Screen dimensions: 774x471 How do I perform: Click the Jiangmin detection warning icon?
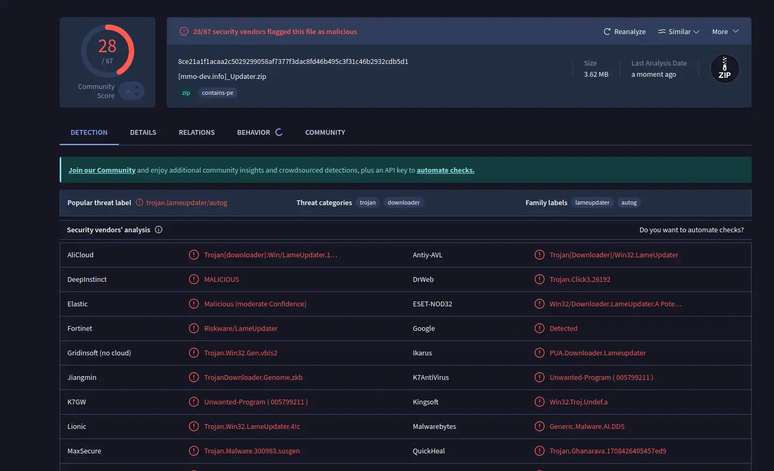(x=194, y=377)
